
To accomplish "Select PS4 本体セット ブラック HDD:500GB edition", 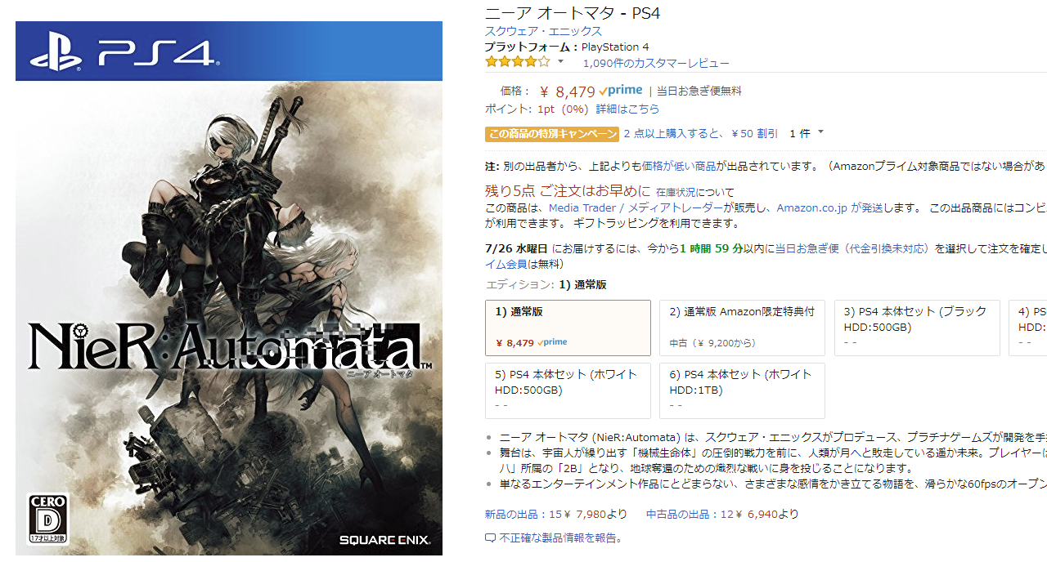I will click(x=917, y=328).
